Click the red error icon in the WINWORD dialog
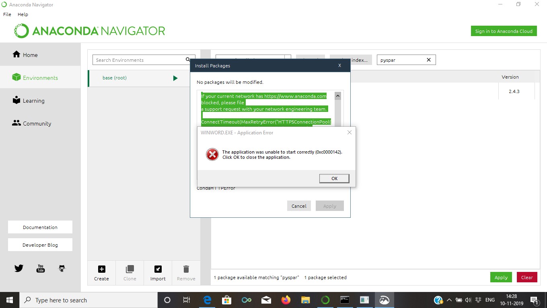The width and height of the screenshot is (547, 308). (212, 154)
